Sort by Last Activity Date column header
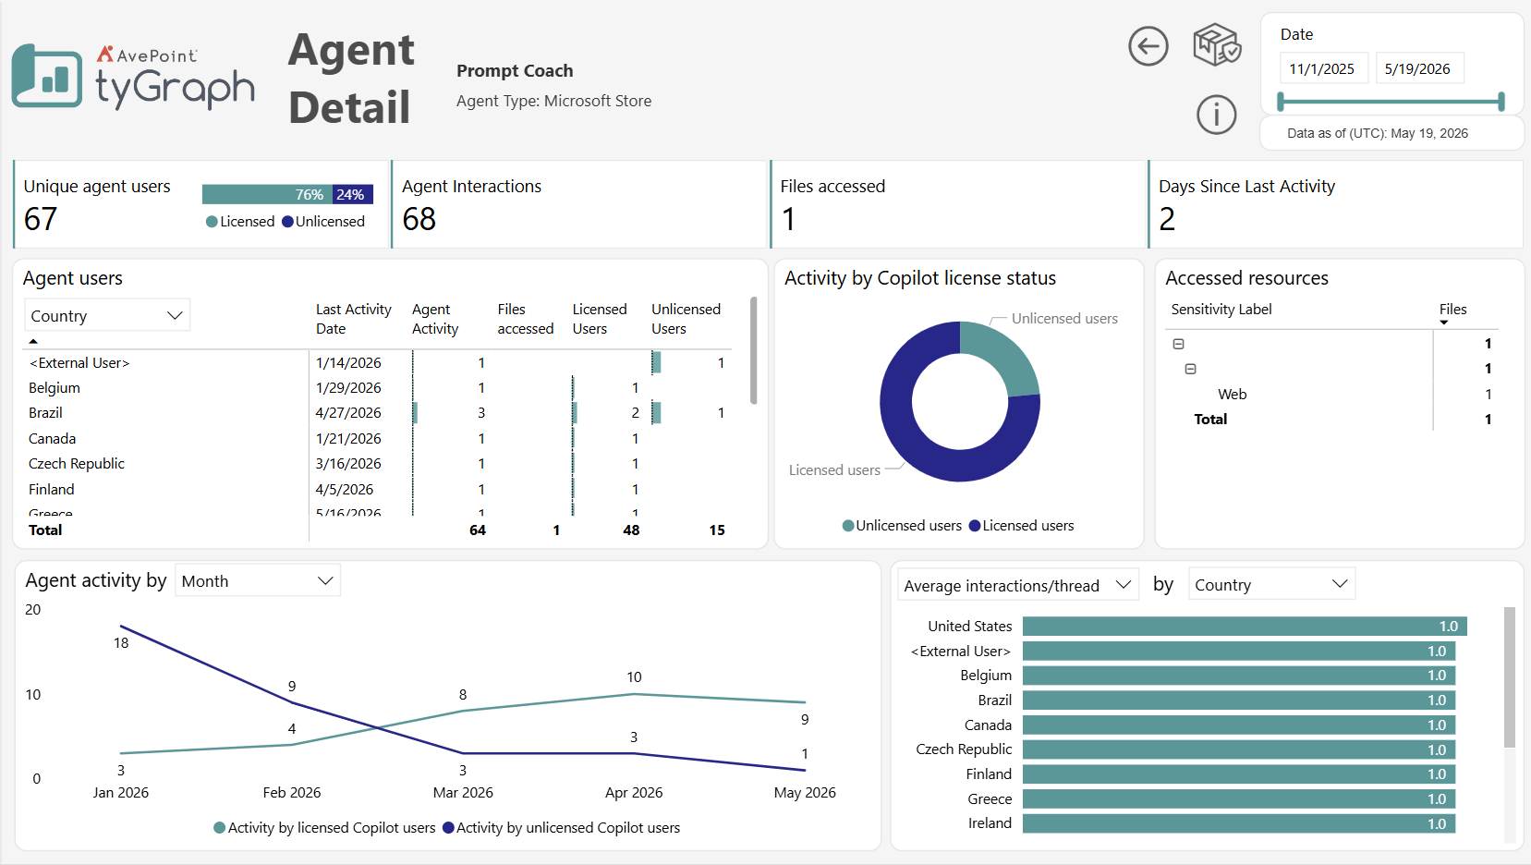The height and width of the screenshot is (865, 1531). (353, 319)
